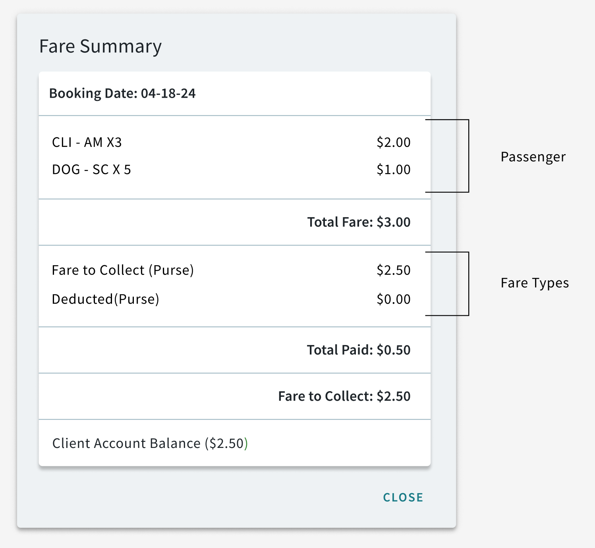Click the Booking Date 04-18-24 row
595x548 pixels.
[x=122, y=93]
